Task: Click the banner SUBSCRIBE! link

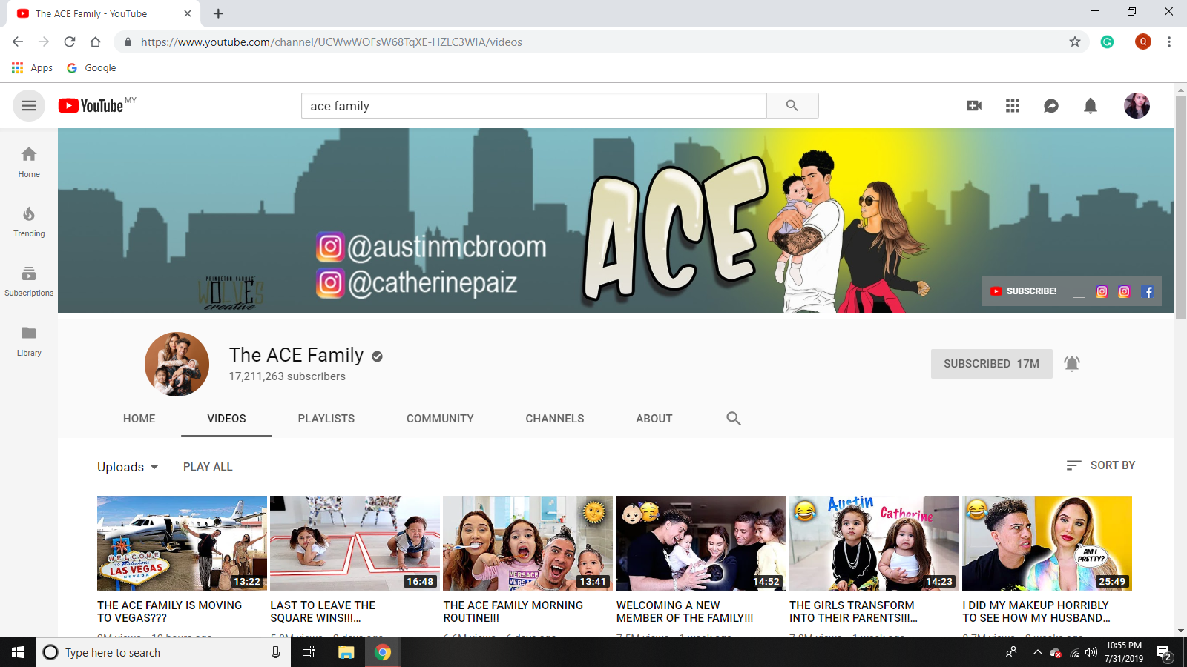Action: tap(1024, 291)
